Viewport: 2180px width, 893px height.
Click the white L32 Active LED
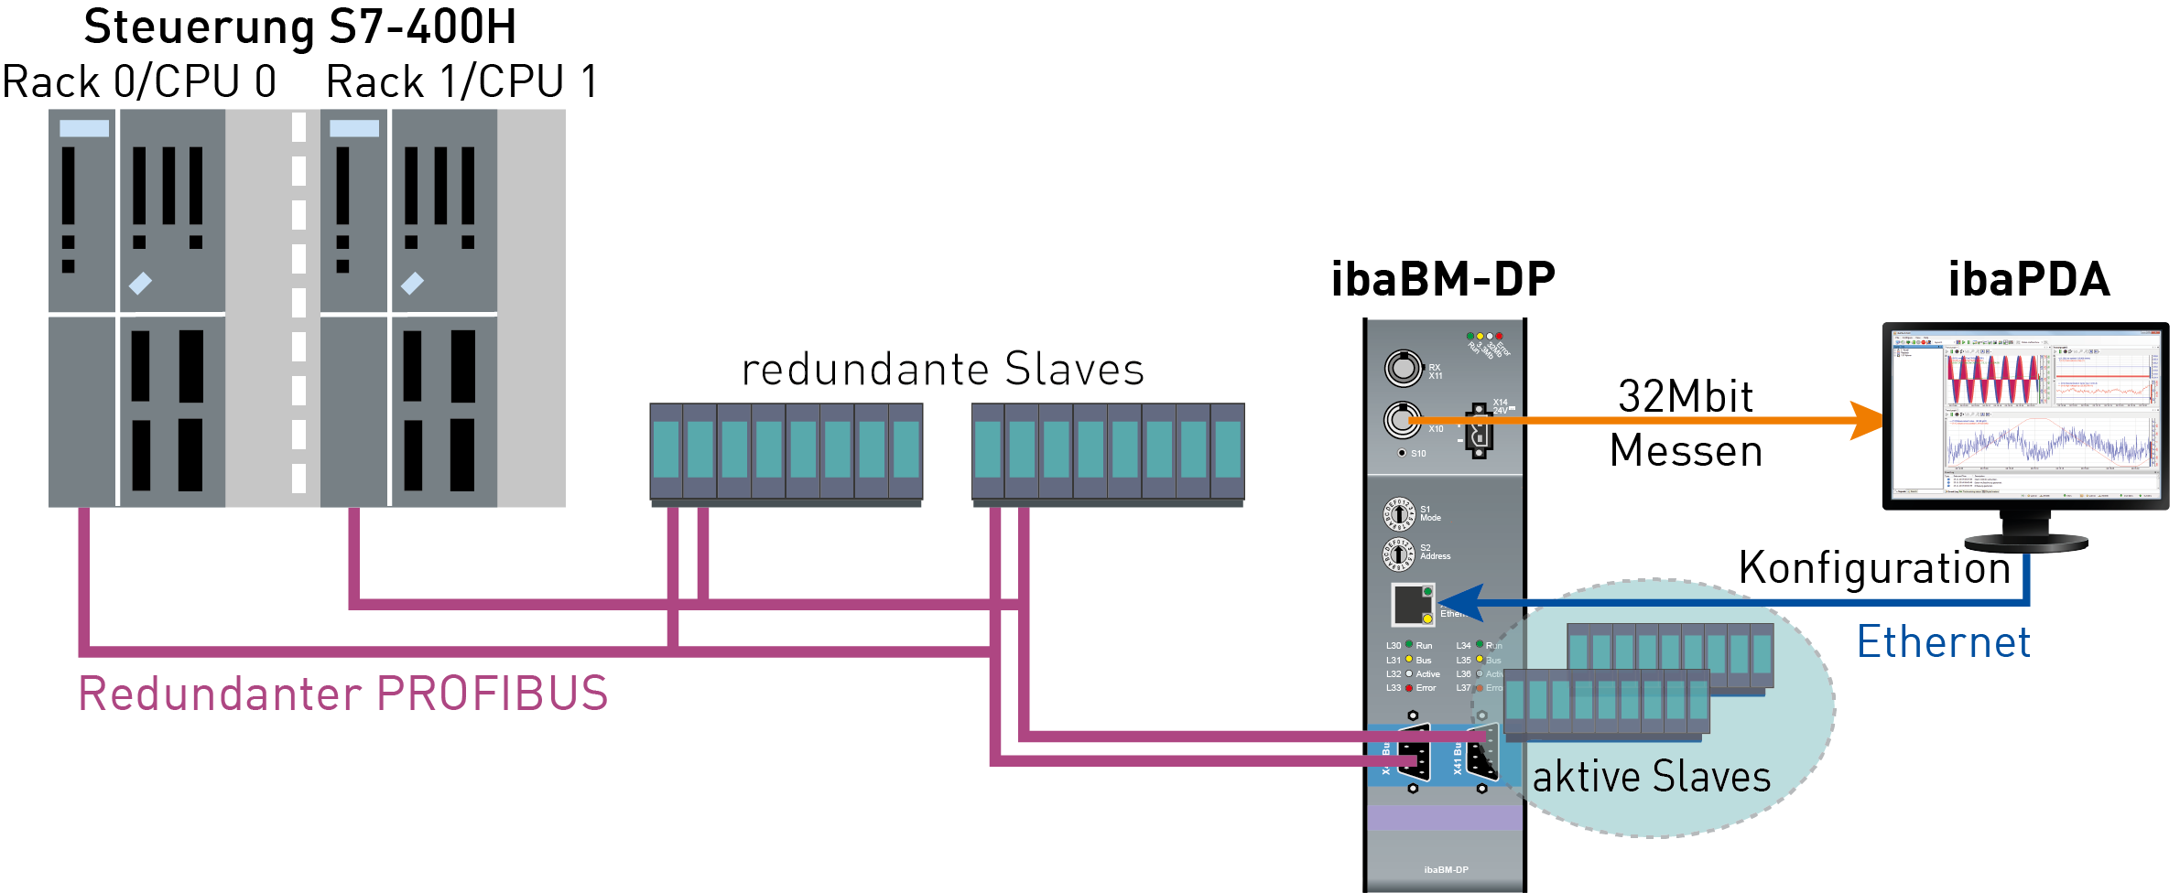click(x=1409, y=674)
